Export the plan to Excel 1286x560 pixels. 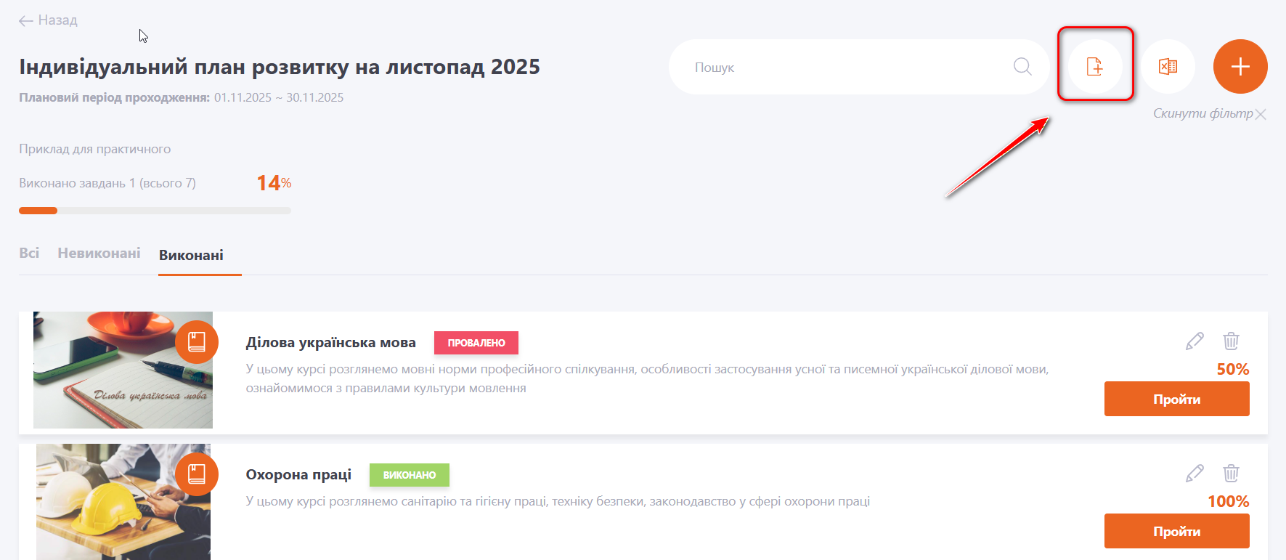point(1168,67)
